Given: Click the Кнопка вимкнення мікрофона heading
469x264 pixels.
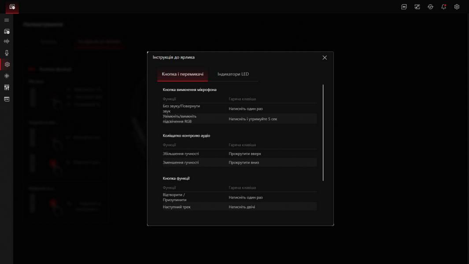Looking at the screenshot, I should point(189,90).
